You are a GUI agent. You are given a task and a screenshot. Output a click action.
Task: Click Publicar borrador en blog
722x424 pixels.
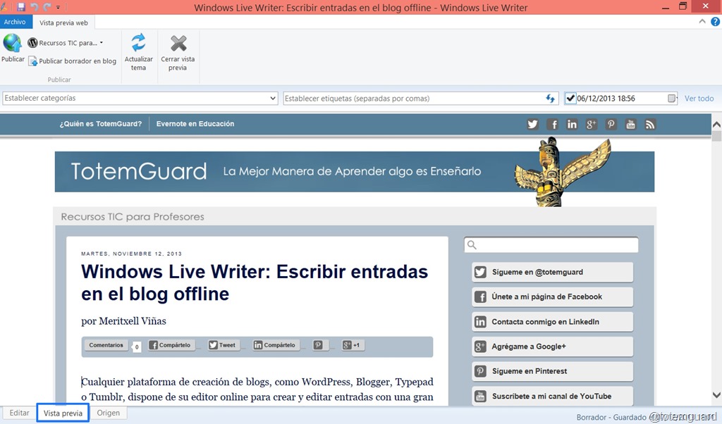[x=73, y=61]
